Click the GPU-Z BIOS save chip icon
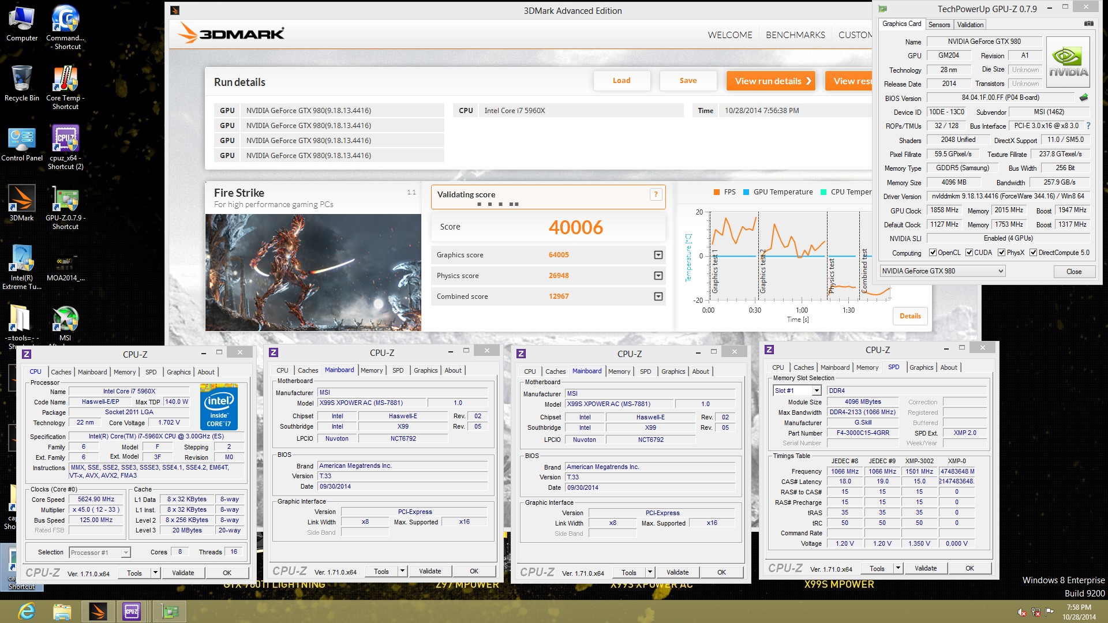1108x623 pixels. pyautogui.click(x=1084, y=97)
